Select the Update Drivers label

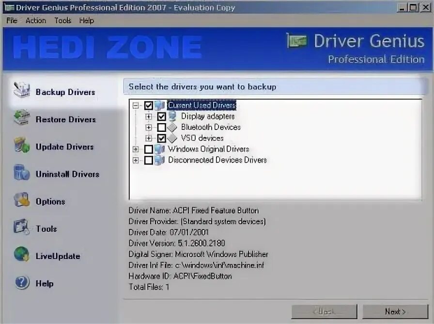coord(65,147)
